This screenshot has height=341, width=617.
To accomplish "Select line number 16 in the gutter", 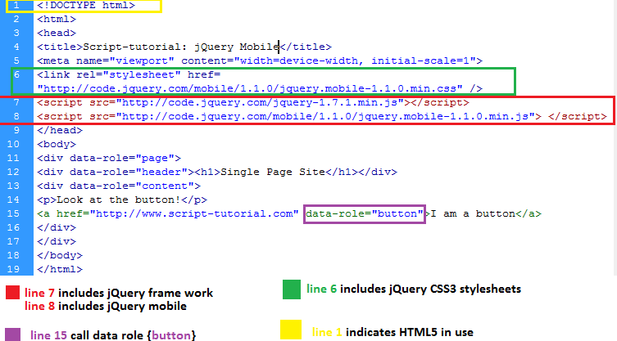I will pos(13,228).
